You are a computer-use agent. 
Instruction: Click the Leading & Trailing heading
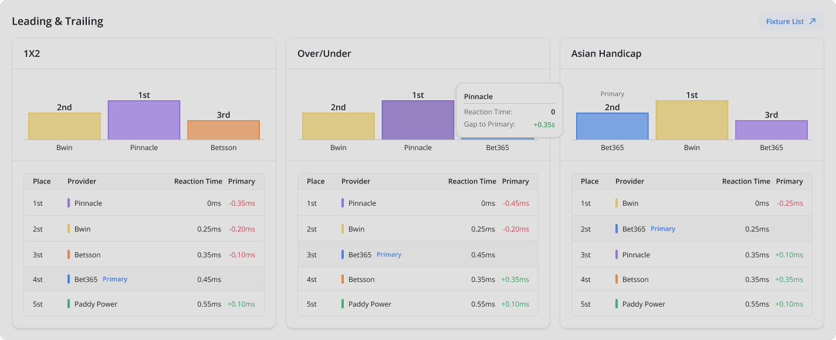(57, 21)
